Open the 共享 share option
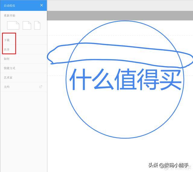This screenshot has height=172, width=193. (7, 49)
